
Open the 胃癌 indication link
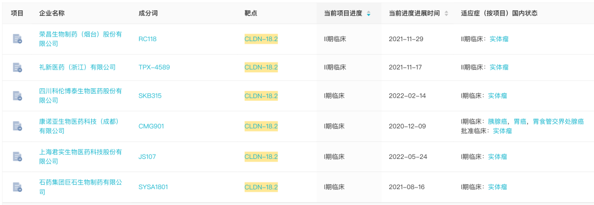520,122
